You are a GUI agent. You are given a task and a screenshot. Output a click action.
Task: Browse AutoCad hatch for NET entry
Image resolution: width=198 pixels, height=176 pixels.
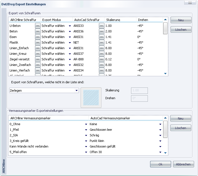(x=102, y=42)
